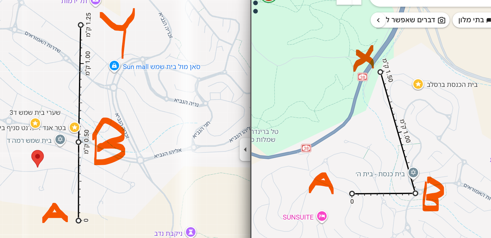This screenshot has height=238, width=491.
Task: Select the 1.25 km endpoint of the left measurement
Action: pos(81,25)
